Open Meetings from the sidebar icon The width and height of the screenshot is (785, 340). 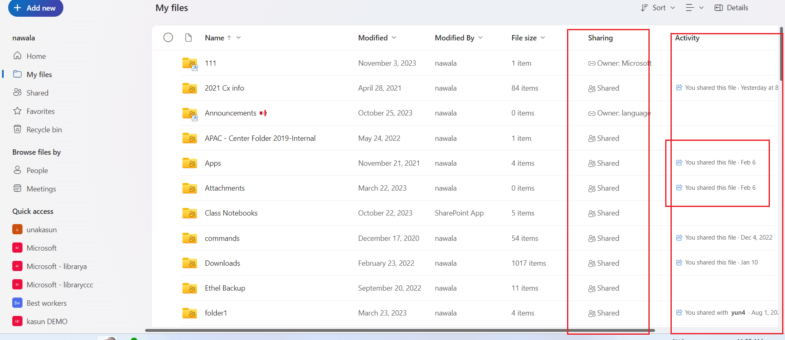(18, 189)
